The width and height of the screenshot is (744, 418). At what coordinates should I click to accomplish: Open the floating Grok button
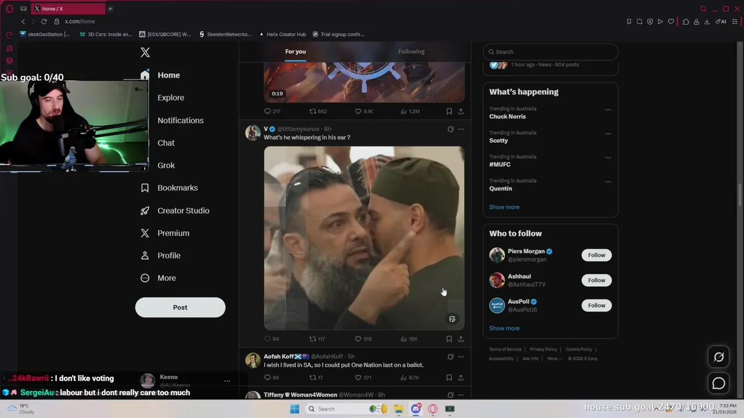(719, 357)
